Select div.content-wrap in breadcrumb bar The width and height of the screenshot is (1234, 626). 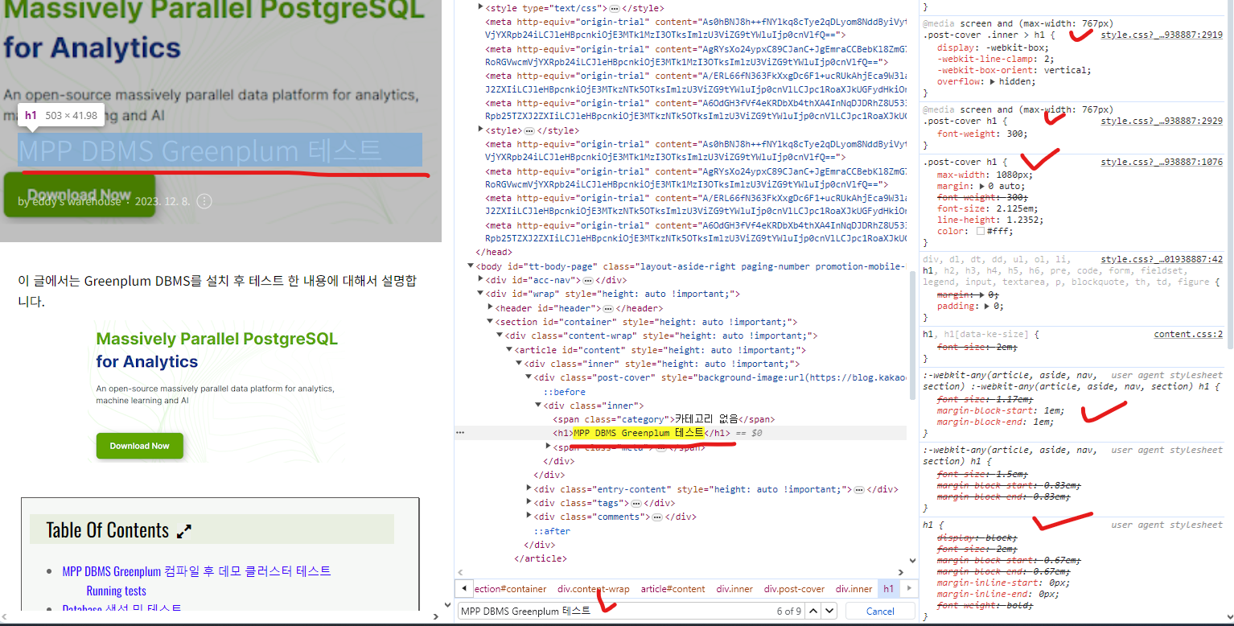[594, 589]
